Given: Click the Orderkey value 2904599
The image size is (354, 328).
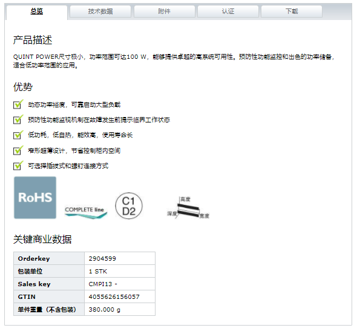Looking at the screenshot, I should coord(102,258).
